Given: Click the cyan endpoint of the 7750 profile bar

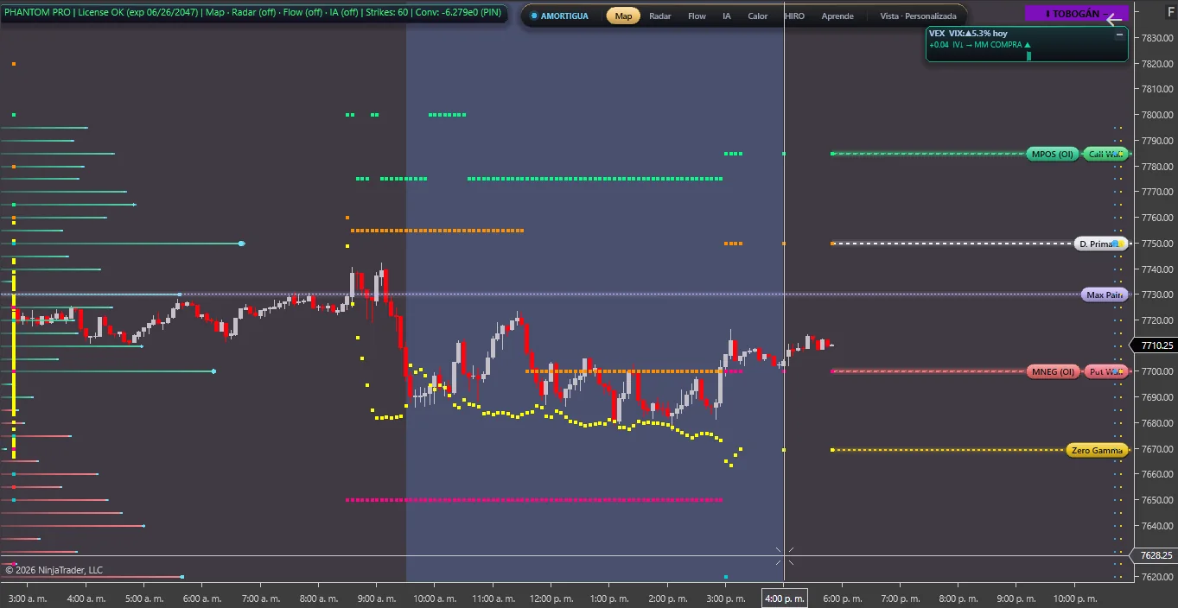Looking at the screenshot, I should (241, 244).
